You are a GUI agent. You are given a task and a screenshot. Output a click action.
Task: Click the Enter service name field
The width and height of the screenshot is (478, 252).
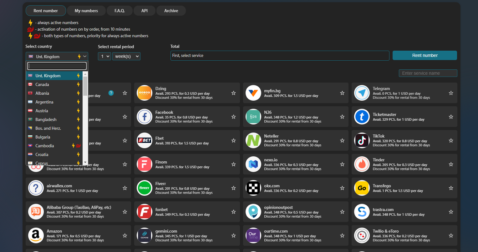(428, 73)
